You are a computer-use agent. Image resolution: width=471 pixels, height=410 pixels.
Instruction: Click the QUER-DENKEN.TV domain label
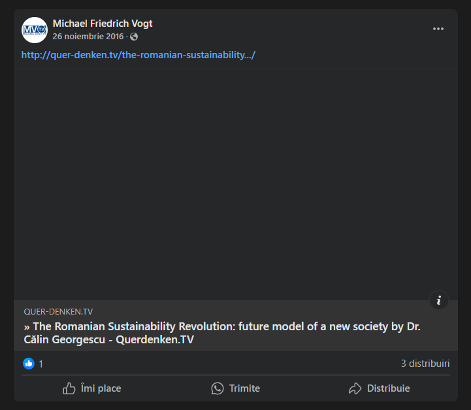tap(58, 312)
